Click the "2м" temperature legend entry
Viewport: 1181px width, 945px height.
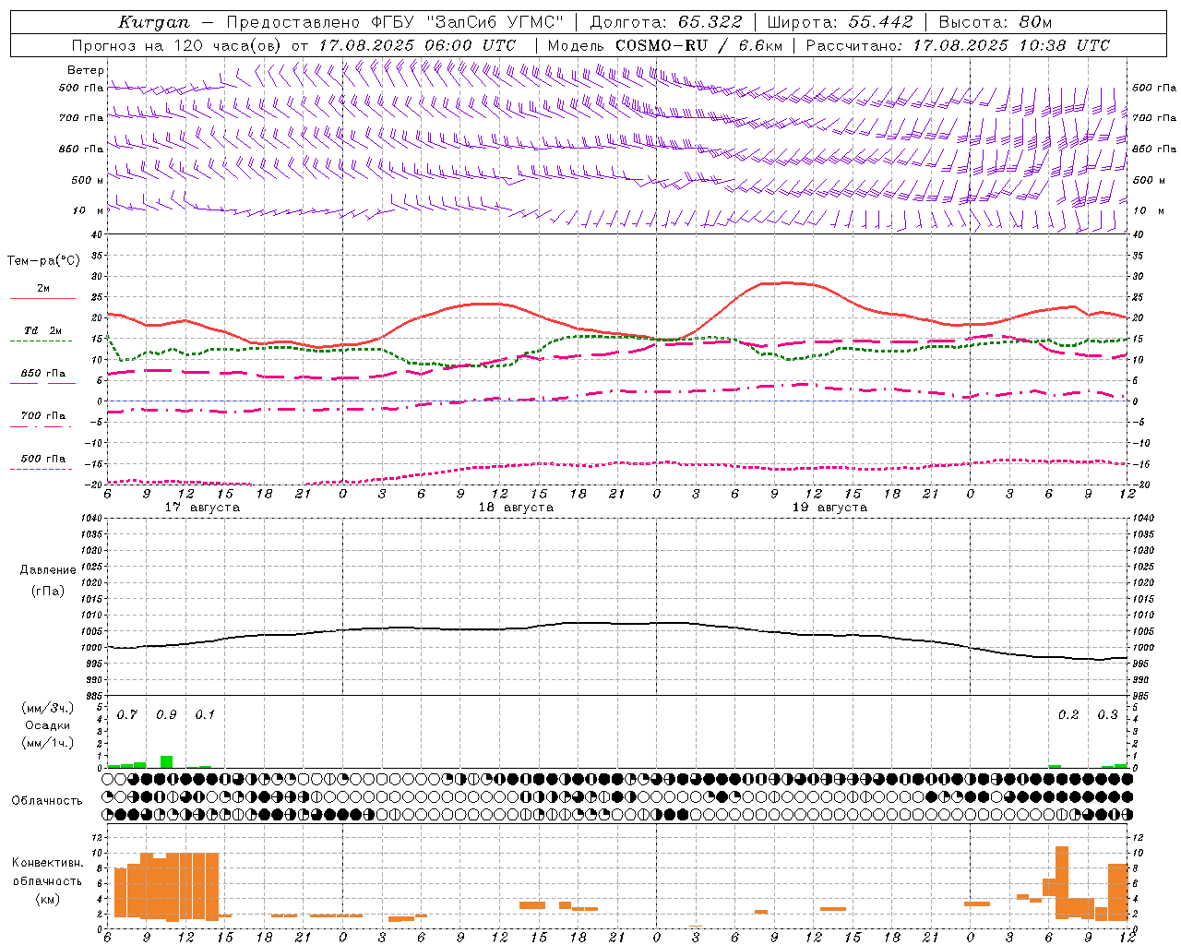(43, 288)
